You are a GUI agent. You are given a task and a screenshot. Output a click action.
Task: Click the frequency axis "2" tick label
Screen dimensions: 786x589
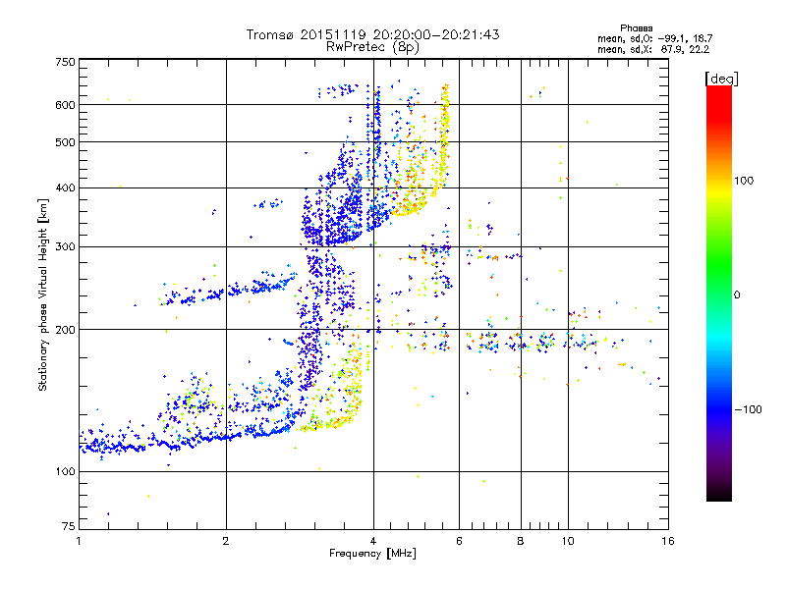(226, 541)
